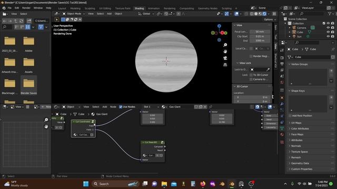Image resolution: width=337 pixels, height=189 pixels.
Task: Disable the Sun in renders
Action: [333, 36]
